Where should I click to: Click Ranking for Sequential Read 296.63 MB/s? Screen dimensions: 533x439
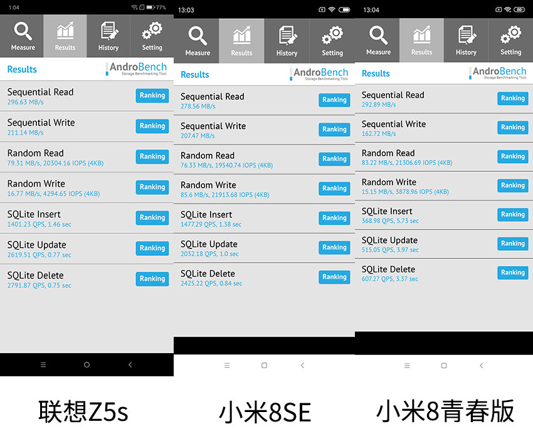tap(152, 95)
